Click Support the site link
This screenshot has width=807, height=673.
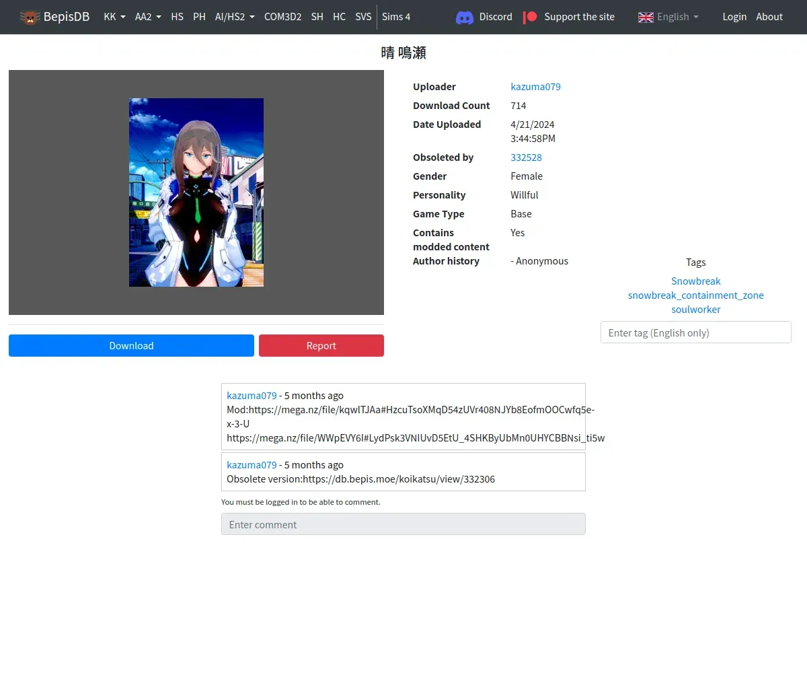point(580,17)
